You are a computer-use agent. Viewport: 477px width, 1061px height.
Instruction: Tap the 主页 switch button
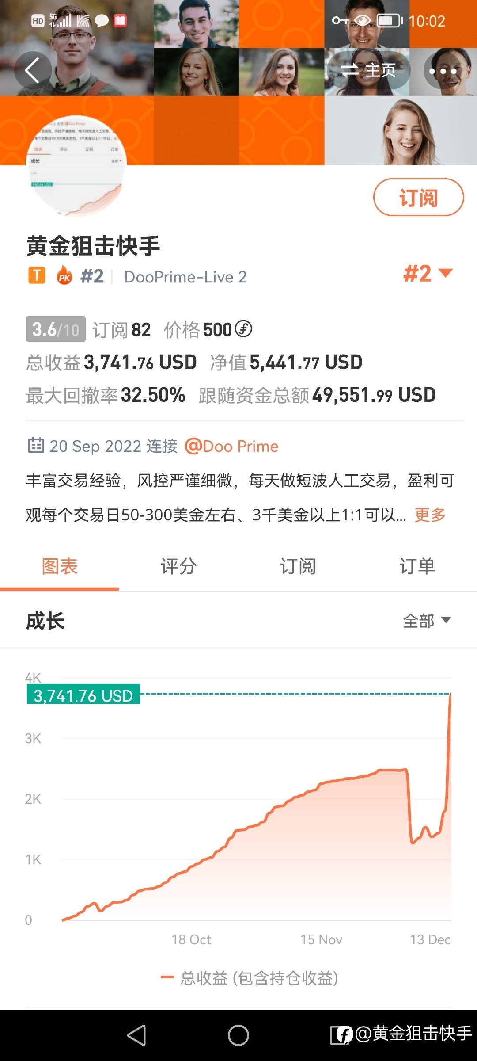click(369, 70)
